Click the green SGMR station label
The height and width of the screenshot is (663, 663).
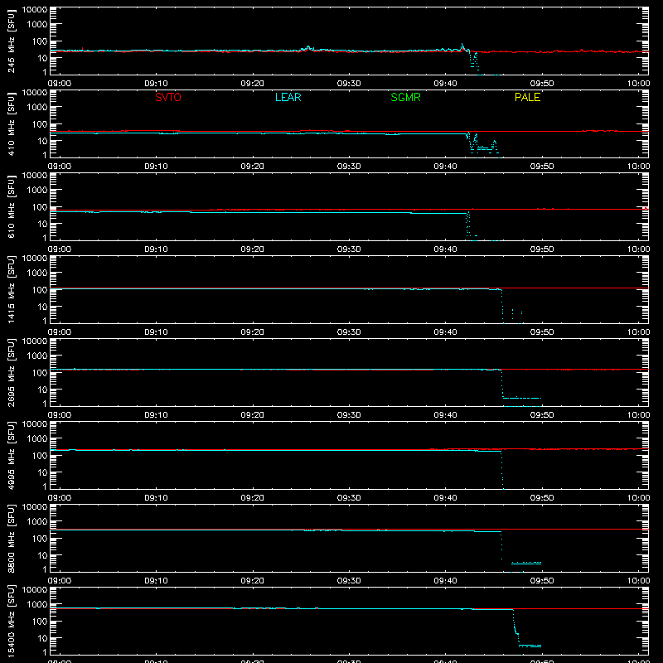tap(405, 97)
